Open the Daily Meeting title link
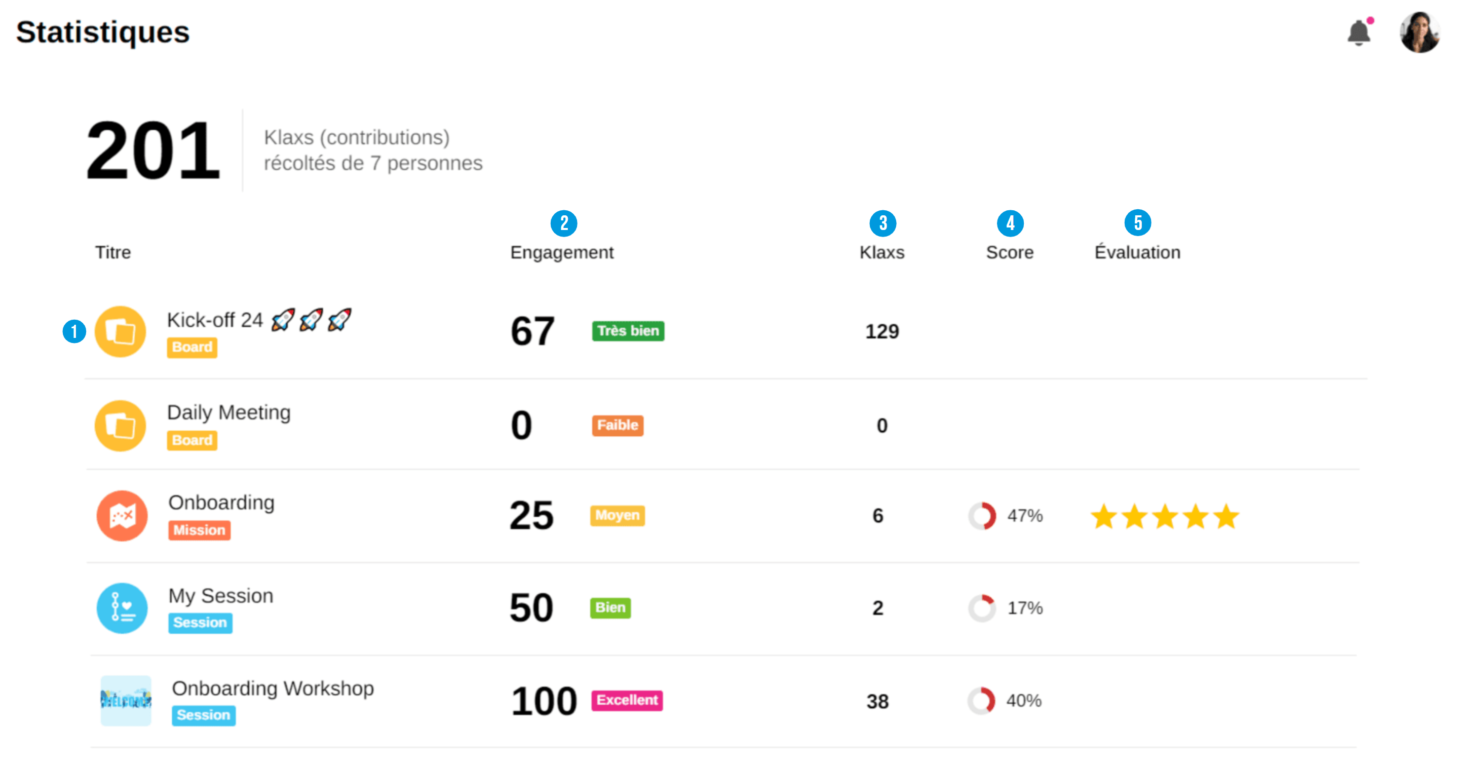The image size is (1460, 767). 228,413
